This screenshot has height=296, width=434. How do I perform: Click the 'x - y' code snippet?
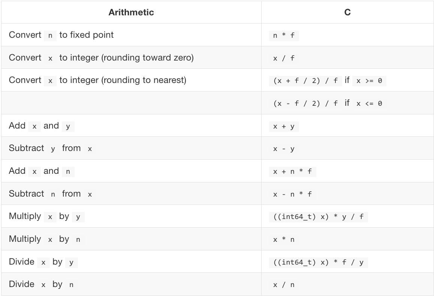click(x=284, y=149)
